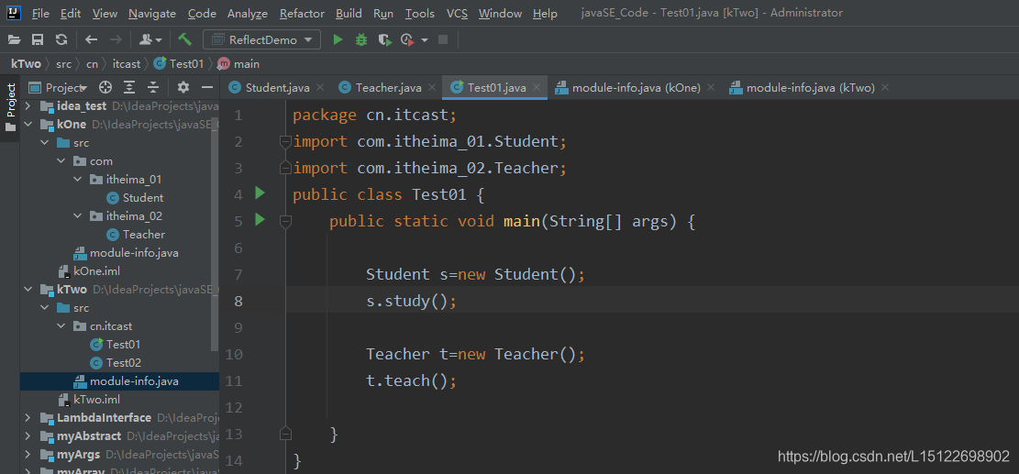The width and height of the screenshot is (1019, 474).
Task: Click run gutter icon on line 4
Action: click(x=260, y=193)
